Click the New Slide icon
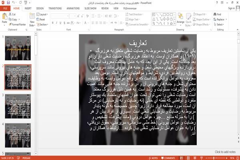240x160 pixels. (32, 16)
